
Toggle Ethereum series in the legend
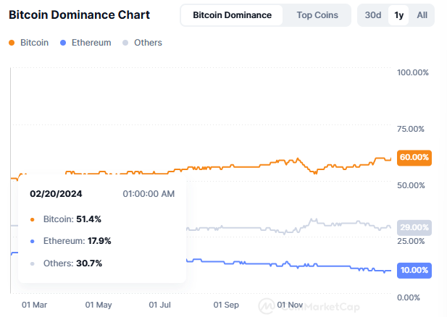[x=85, y=43]
